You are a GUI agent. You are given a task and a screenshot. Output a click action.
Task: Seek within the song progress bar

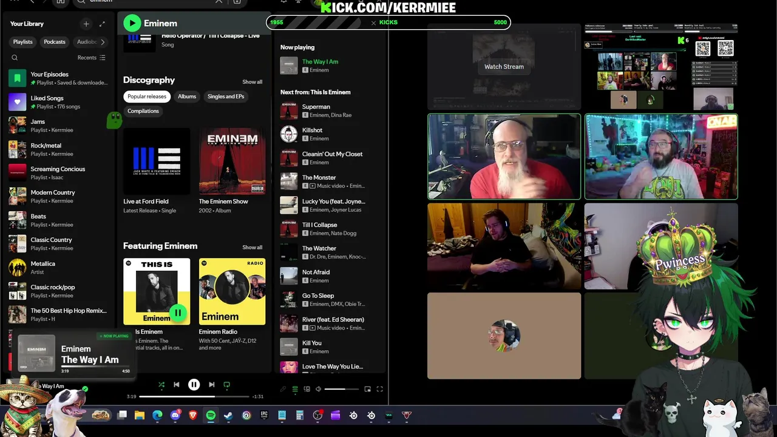click(x=194, y=396)
